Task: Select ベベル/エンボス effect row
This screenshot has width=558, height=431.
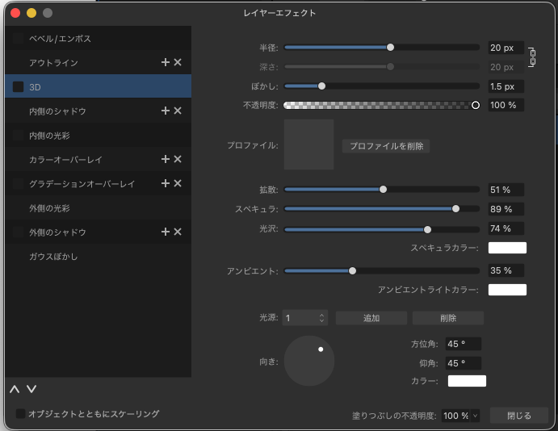Action: (99, 38)
